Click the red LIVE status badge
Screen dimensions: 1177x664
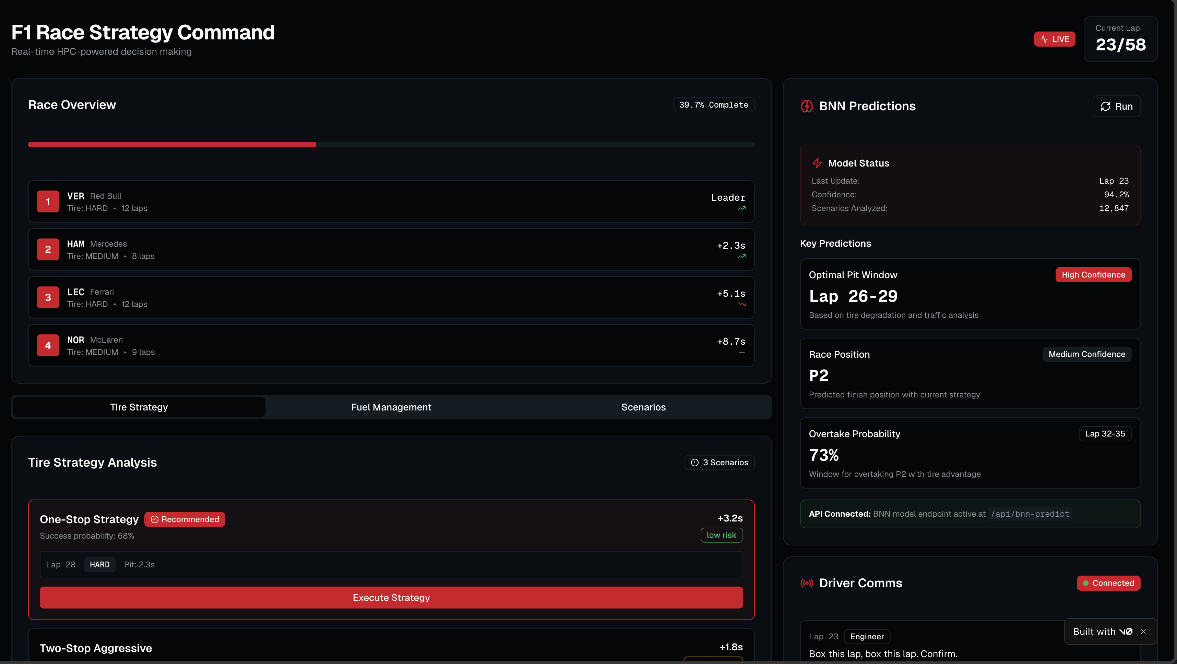1054,39
